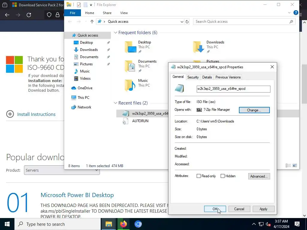Select Desktop in the navigation pane

pyautogui.click(x=86, y=43)
